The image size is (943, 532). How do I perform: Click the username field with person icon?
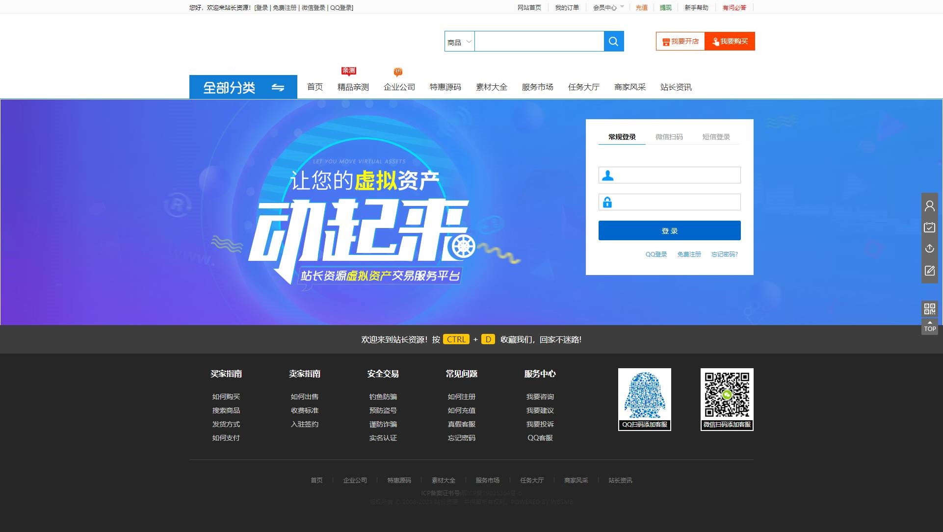[x=669, y=175]
